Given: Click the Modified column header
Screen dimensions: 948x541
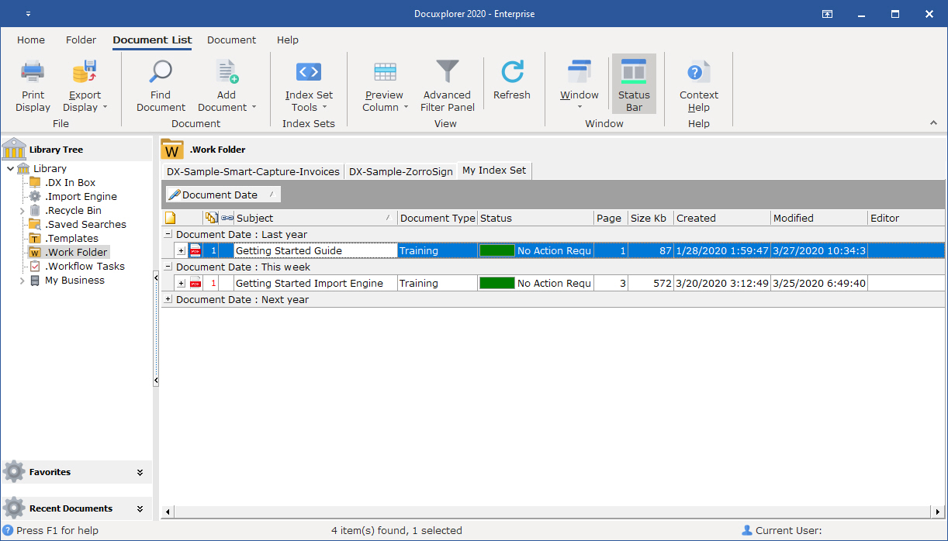Looking at the screenshot, I should (818, 218).
